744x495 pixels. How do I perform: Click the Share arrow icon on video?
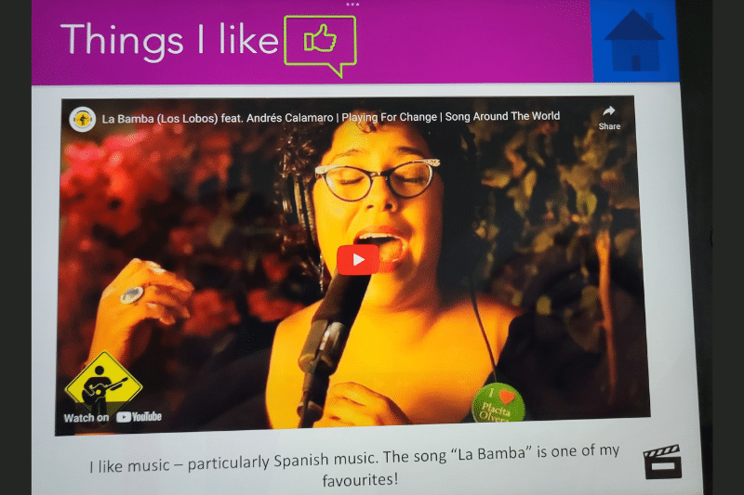pos(609,111)
